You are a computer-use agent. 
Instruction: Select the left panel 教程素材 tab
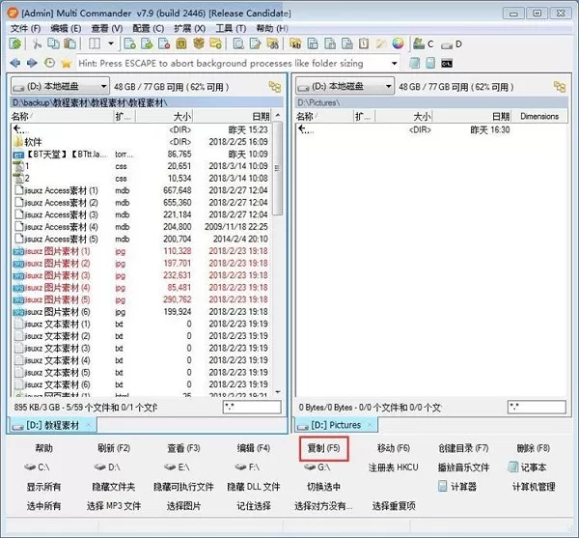pos(52,425)
